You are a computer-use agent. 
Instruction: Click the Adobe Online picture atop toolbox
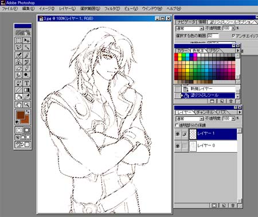[x=23, y=33]
